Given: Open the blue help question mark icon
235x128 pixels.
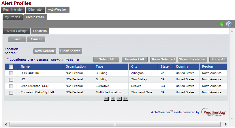Looking at the screenshot, I should (229, 24).
